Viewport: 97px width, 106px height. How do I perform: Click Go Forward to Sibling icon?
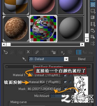pyautogui.click(x=91, y=52)
